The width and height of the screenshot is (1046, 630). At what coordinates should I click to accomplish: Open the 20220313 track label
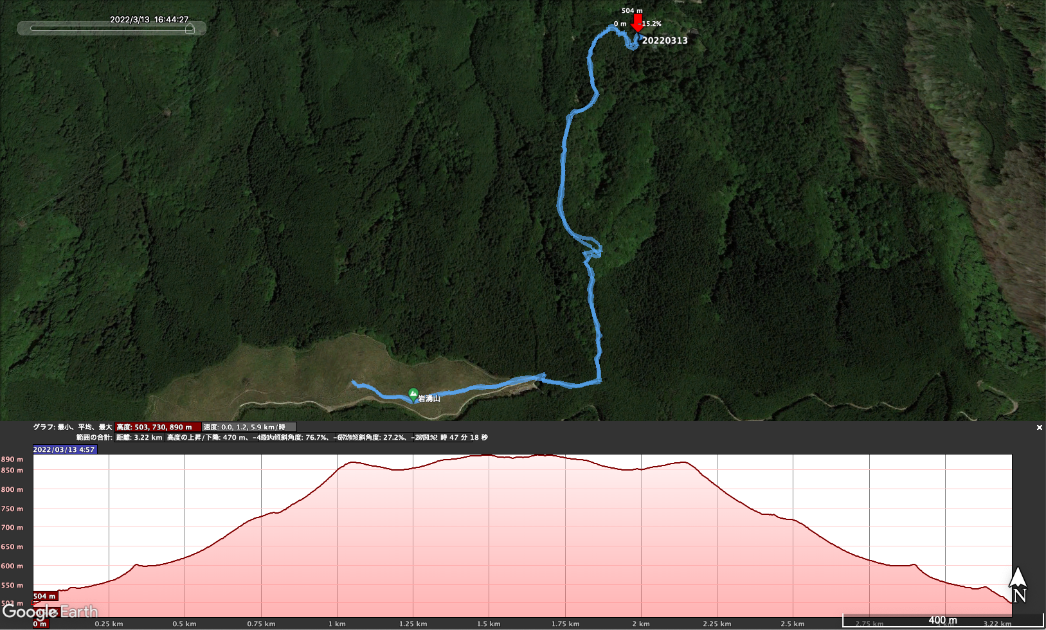[665, 40]
